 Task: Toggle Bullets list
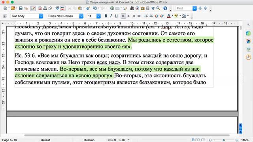[x=151, y=16]
